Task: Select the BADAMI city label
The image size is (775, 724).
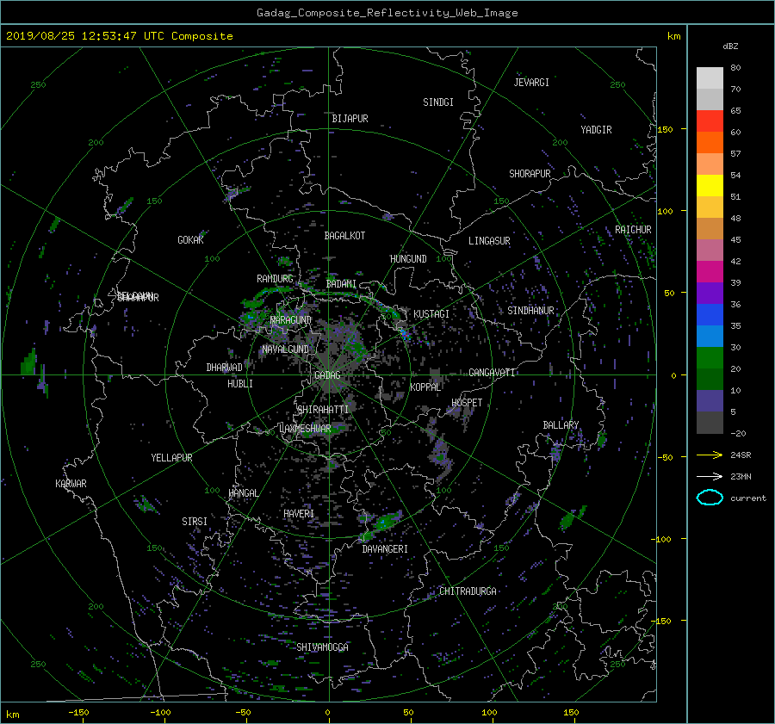Action: (341, 284)
